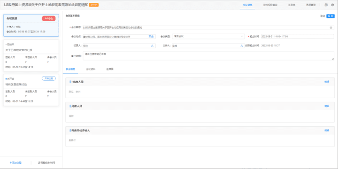Screen dimensions: 338x169
Task: Click the time text 05-31 14:40至15:20
Action: 23,101
